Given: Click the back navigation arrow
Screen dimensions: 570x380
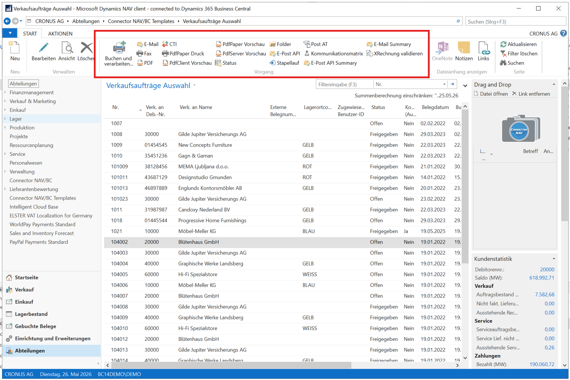Looking at the screenshot, I should pos(7,21).
